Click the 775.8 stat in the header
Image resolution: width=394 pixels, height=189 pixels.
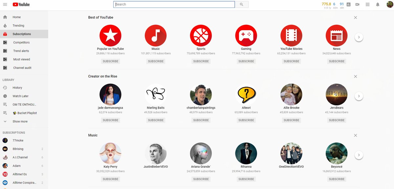click(326, 5)
